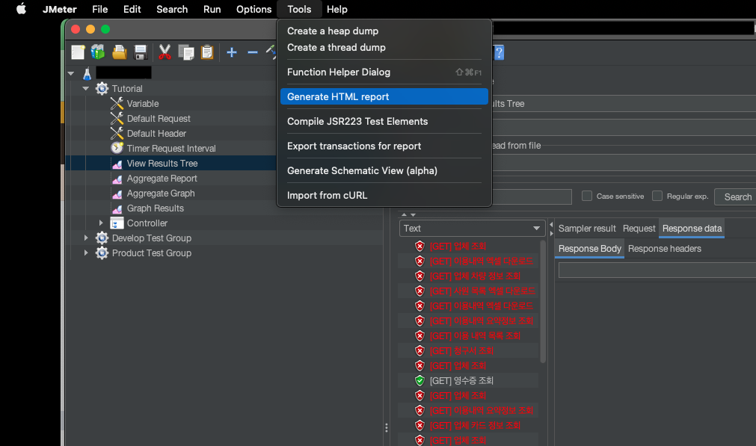Select the Response Body tab
The image size is (756, 446).
[x=590, y=249]
